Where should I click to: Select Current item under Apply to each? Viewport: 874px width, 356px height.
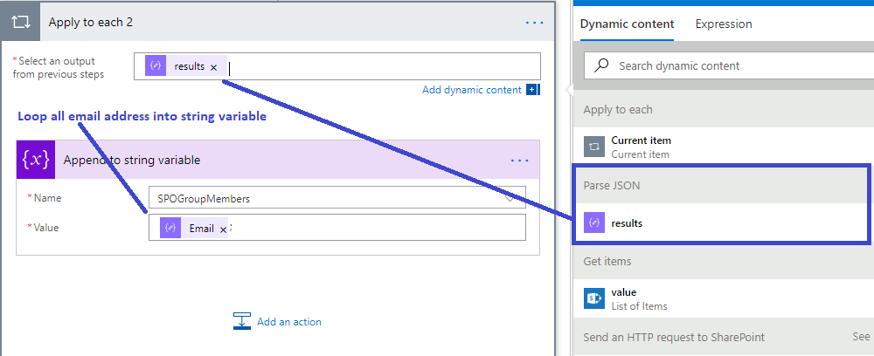(724, 147)
